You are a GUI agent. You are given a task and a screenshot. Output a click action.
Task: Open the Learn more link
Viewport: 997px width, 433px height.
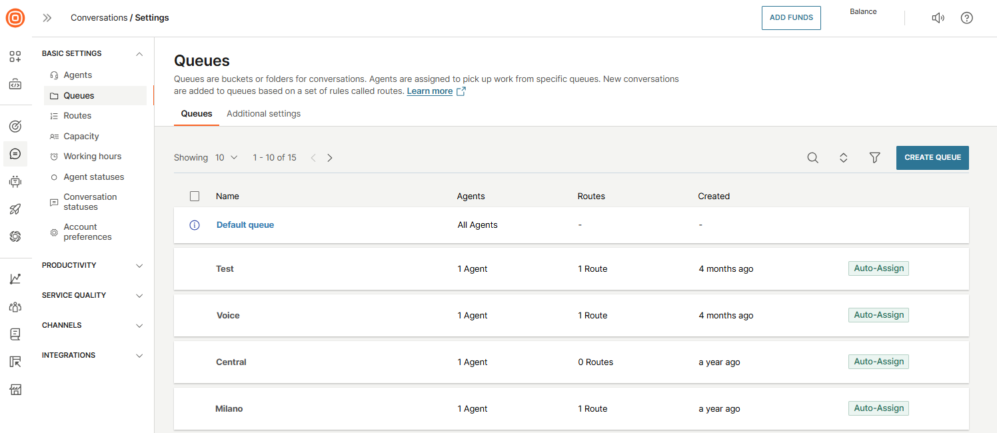click(x=430, y=91)
